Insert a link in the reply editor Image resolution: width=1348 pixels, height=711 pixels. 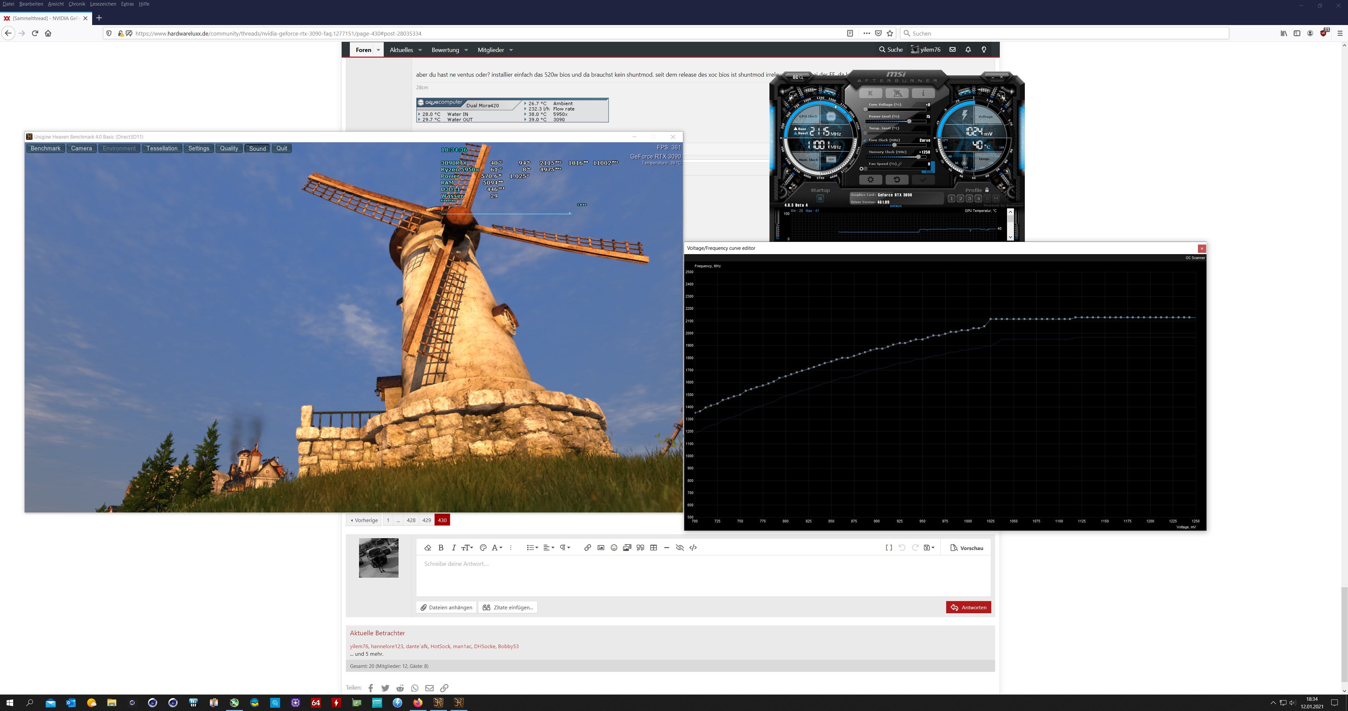click(x=587, y=548)
